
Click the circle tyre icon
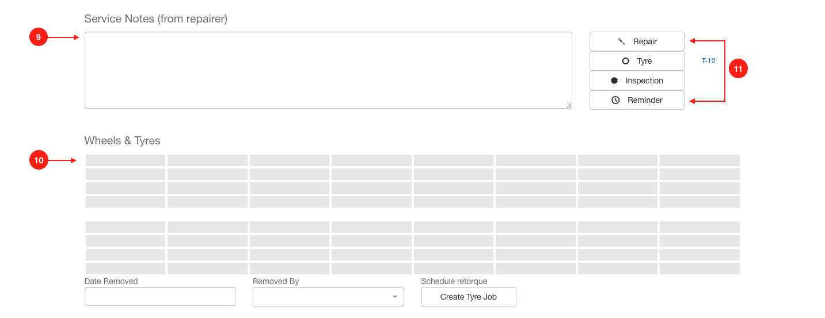(x=625, y=61)
